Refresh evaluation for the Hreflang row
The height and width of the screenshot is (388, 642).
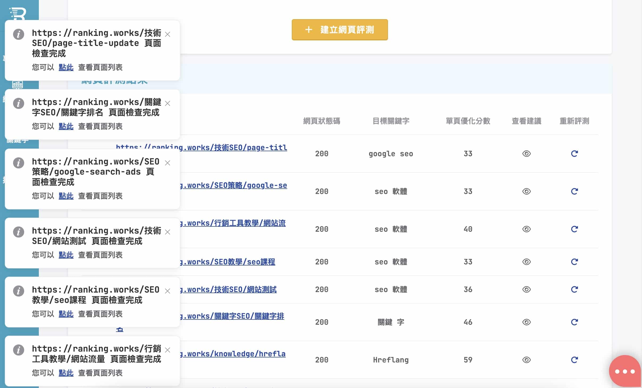pyautogui.click(x=574, y=360)
